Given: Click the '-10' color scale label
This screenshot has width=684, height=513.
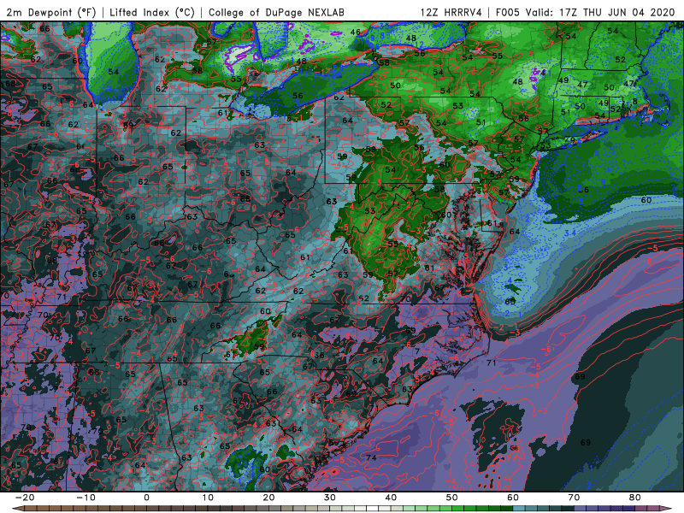Looking at the screenshot, I should [x=85, y=498].
